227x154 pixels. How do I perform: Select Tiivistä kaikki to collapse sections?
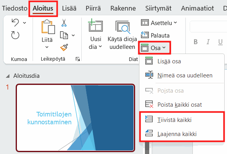click(182, 120)
